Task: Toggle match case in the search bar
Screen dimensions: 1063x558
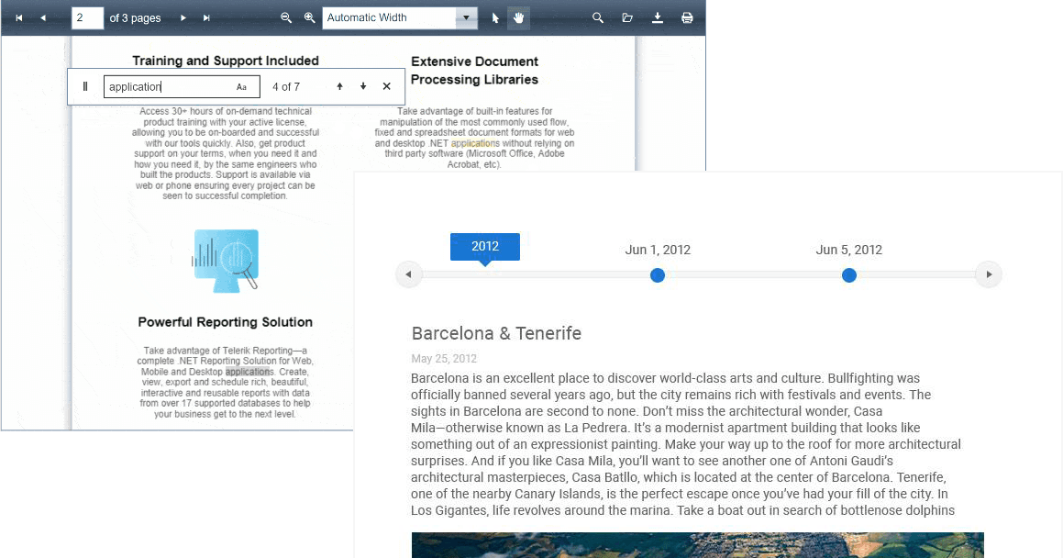Action: click(x=242, y=85)
